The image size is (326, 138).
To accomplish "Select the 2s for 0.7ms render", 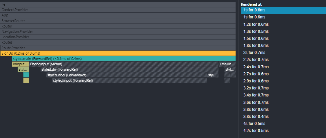I will tap(283, 53).
